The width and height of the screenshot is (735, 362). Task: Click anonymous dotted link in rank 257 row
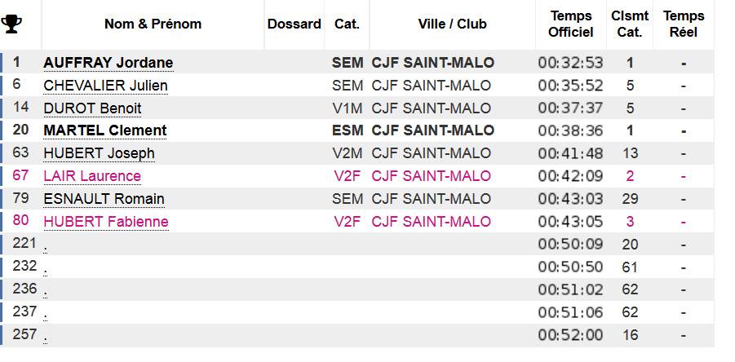pyautogui.click(x=46, y=338)
